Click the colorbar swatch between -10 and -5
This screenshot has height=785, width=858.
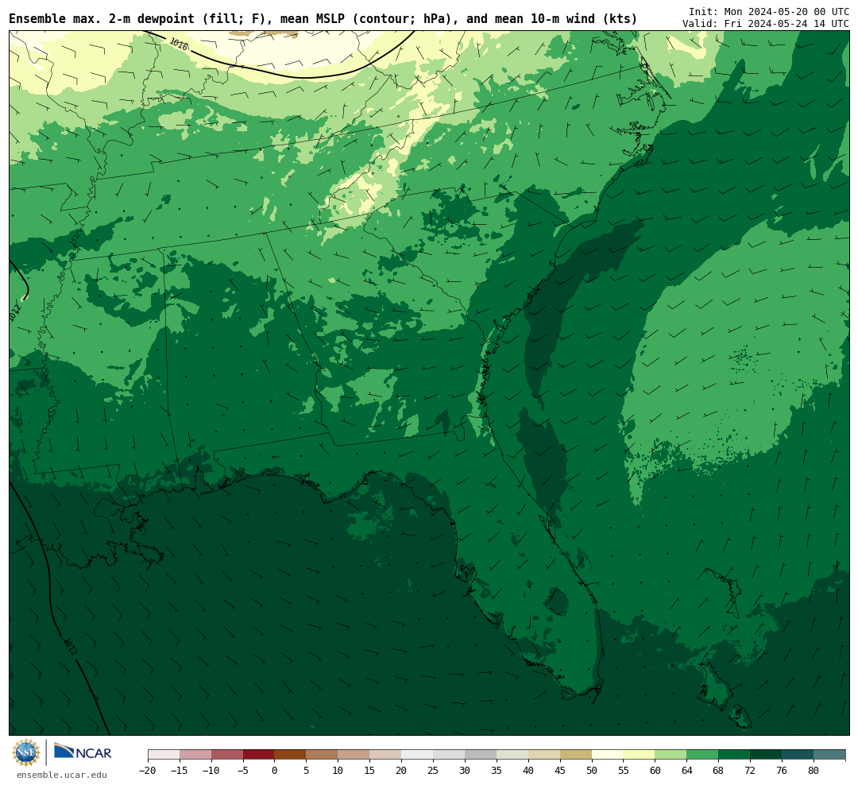pos(227,755)
